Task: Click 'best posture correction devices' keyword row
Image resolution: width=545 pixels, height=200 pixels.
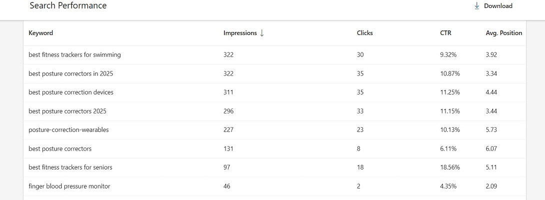Action: click(x=70, y=92)
